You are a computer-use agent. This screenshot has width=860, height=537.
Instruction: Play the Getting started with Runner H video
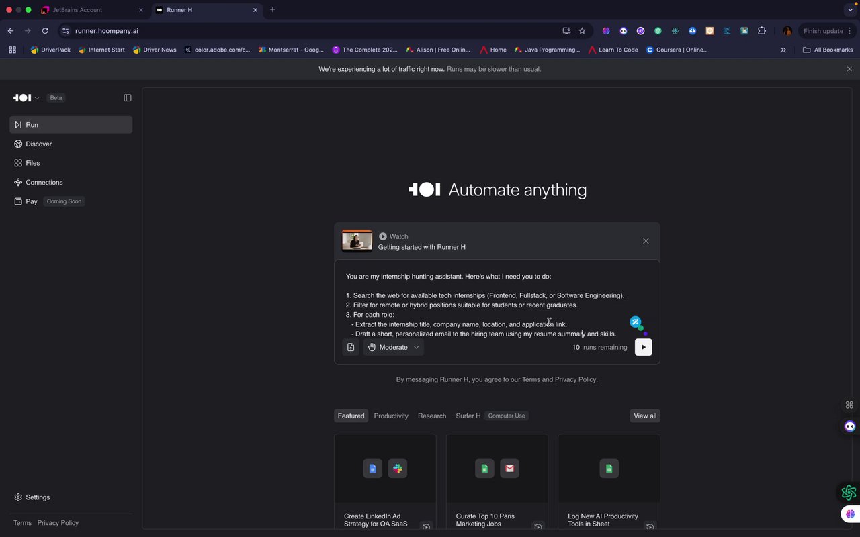coord(357,241)
